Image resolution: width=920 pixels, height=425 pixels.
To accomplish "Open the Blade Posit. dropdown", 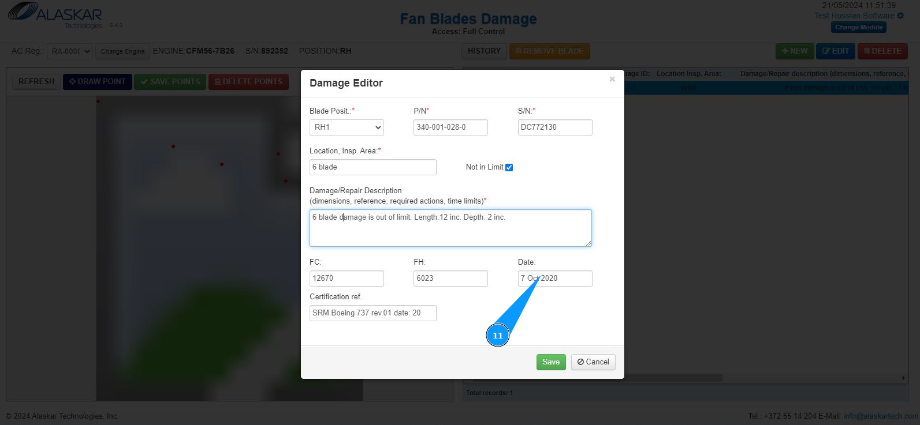I will tap(347, 127).
